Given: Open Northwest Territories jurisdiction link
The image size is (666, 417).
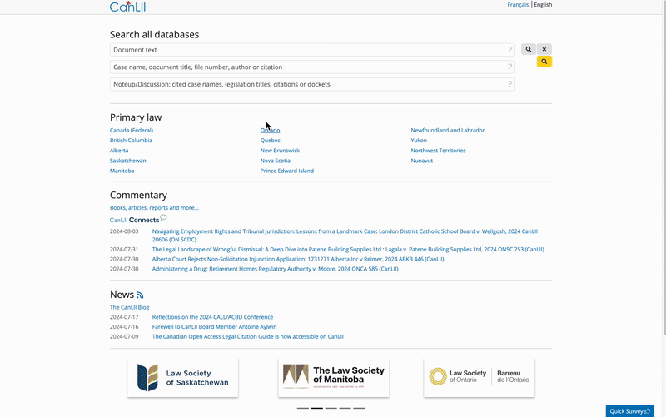Looking at the screenshot, I should [438, 151].
